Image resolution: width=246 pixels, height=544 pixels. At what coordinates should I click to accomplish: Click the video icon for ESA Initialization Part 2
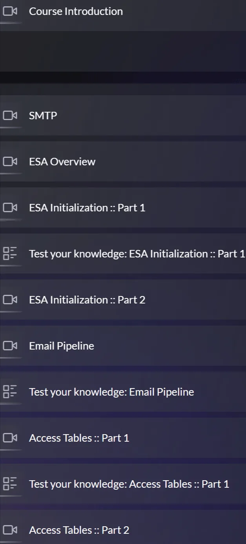[10, 300]
